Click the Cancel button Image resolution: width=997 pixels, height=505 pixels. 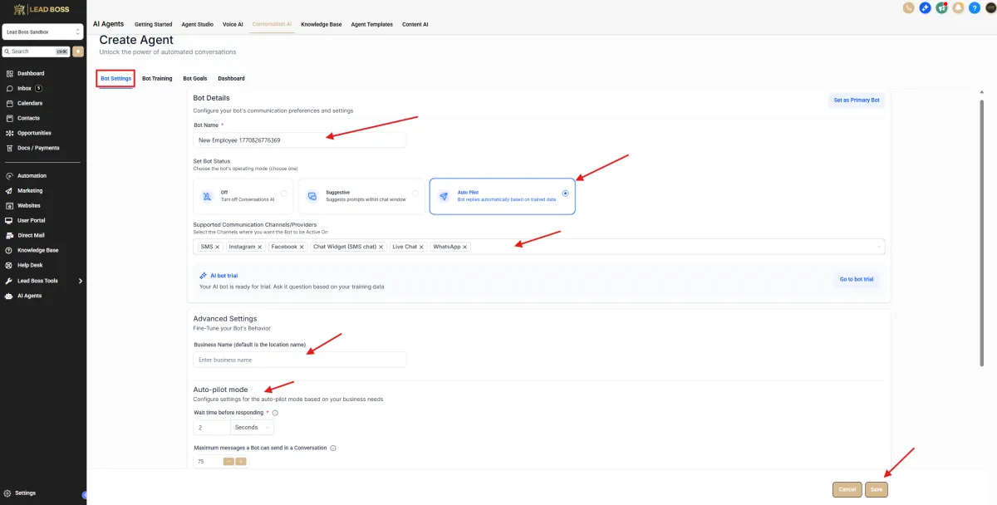[847, 489]
